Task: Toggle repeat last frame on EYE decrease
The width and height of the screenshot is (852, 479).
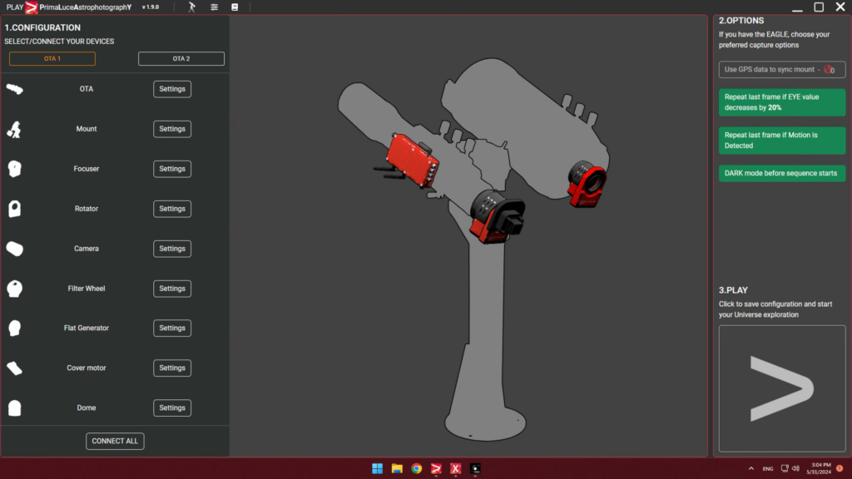Action: coord(780,102)
